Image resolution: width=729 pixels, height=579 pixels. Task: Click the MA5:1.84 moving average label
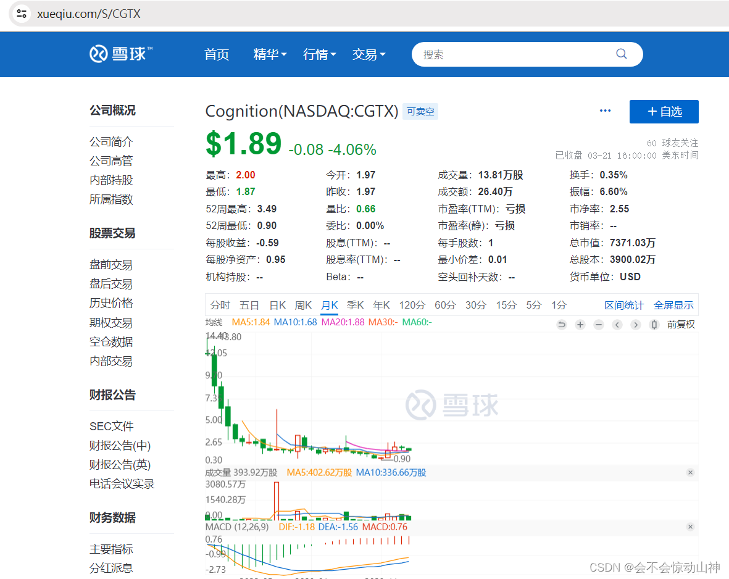[251, 322]
